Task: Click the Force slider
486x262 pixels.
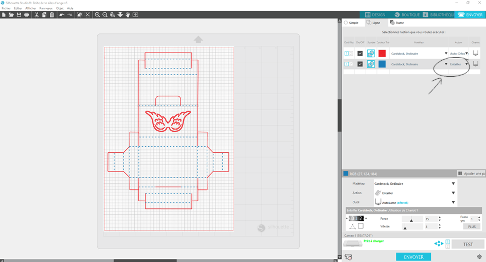Action: click(x=411, y=219)
